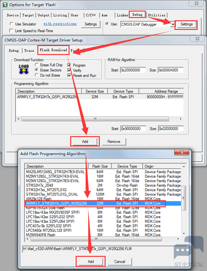
Task: Click the Remove button
Action: point(114,142)
